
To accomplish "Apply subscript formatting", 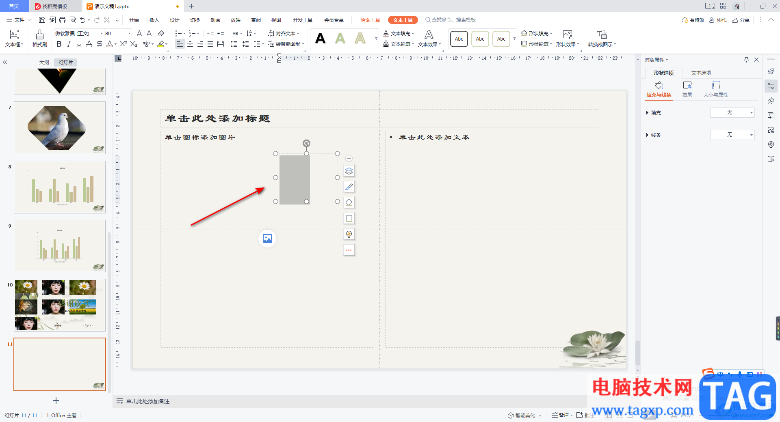I will [134, 44].
